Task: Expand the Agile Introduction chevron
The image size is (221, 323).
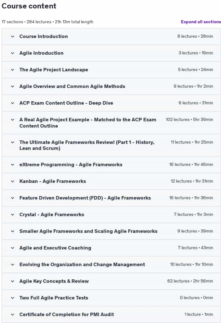Action: click(13, 53)
